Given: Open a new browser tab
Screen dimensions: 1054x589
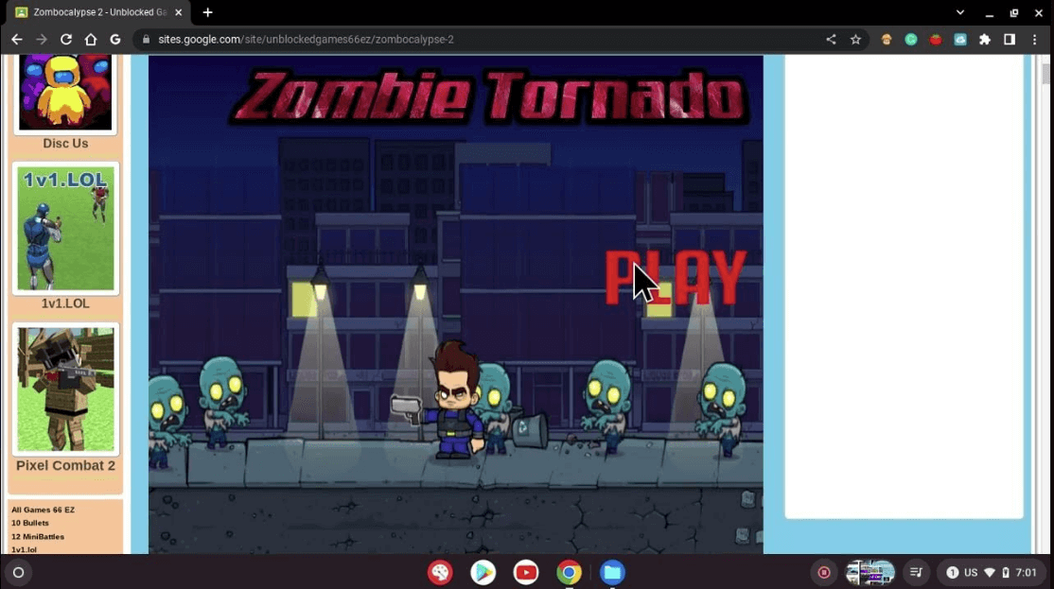Looking at the screenshot, I should [x=208, y=12].
